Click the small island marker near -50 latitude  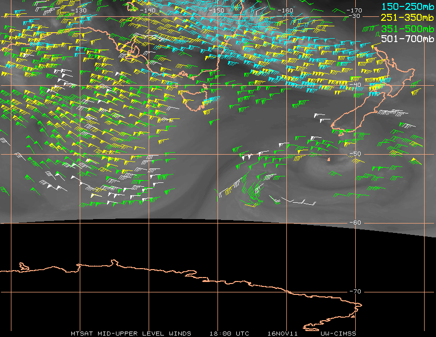(328, 160)
